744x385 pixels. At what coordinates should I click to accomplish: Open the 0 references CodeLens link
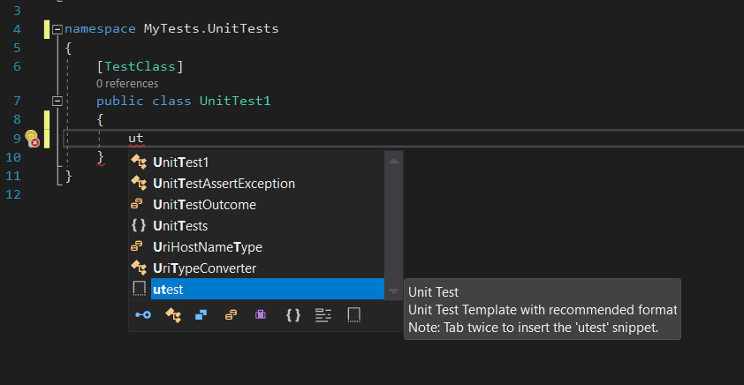point(127,84)
